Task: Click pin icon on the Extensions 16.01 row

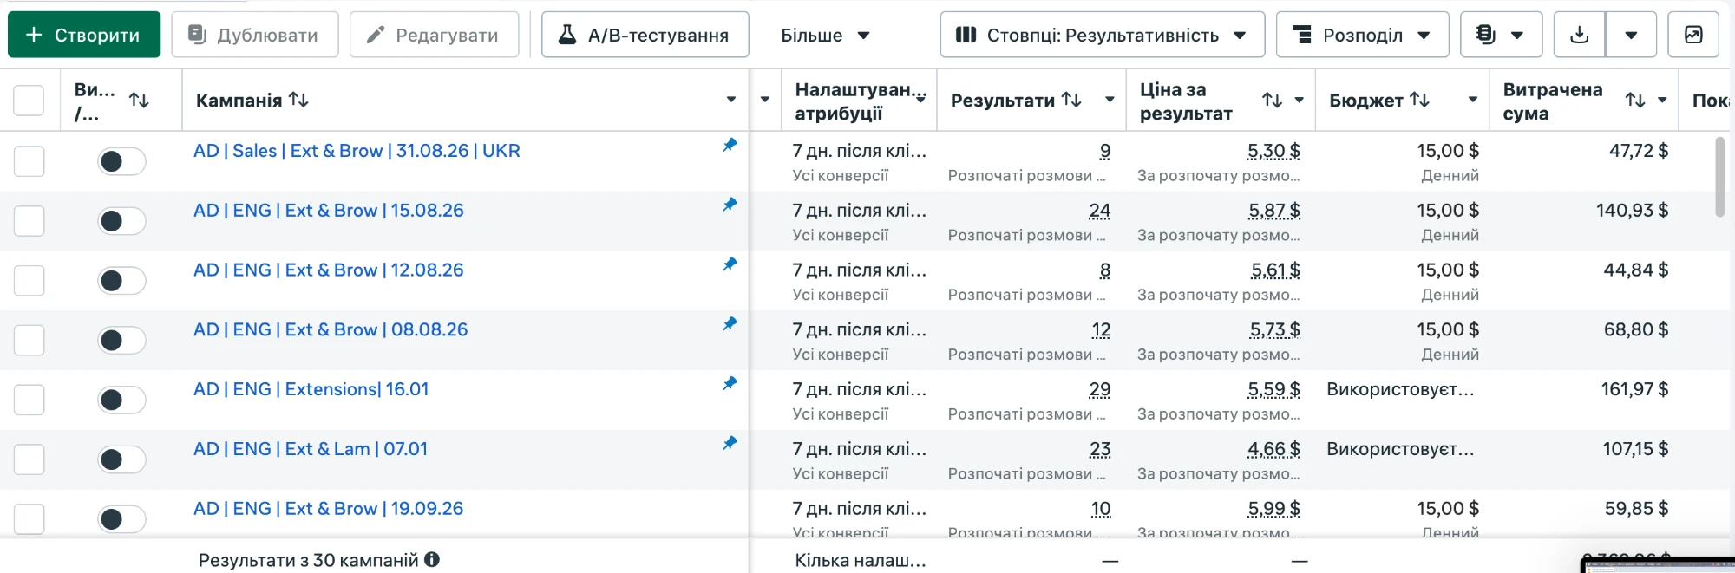Action: [x=730, y=383]
